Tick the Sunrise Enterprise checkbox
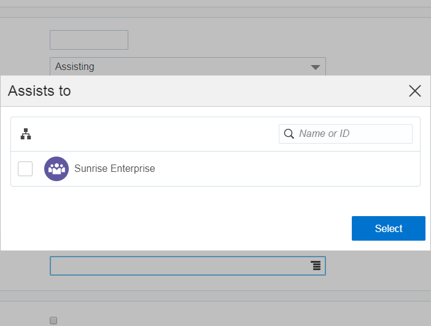 coord(25,169)
